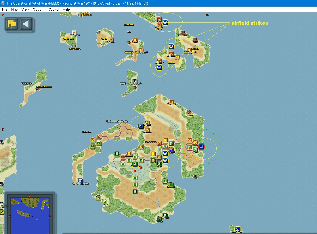This screenshot has width=317, height=234.
Task: Click the Zamboanga Peninsula map label
Action: tap(117, 121)
